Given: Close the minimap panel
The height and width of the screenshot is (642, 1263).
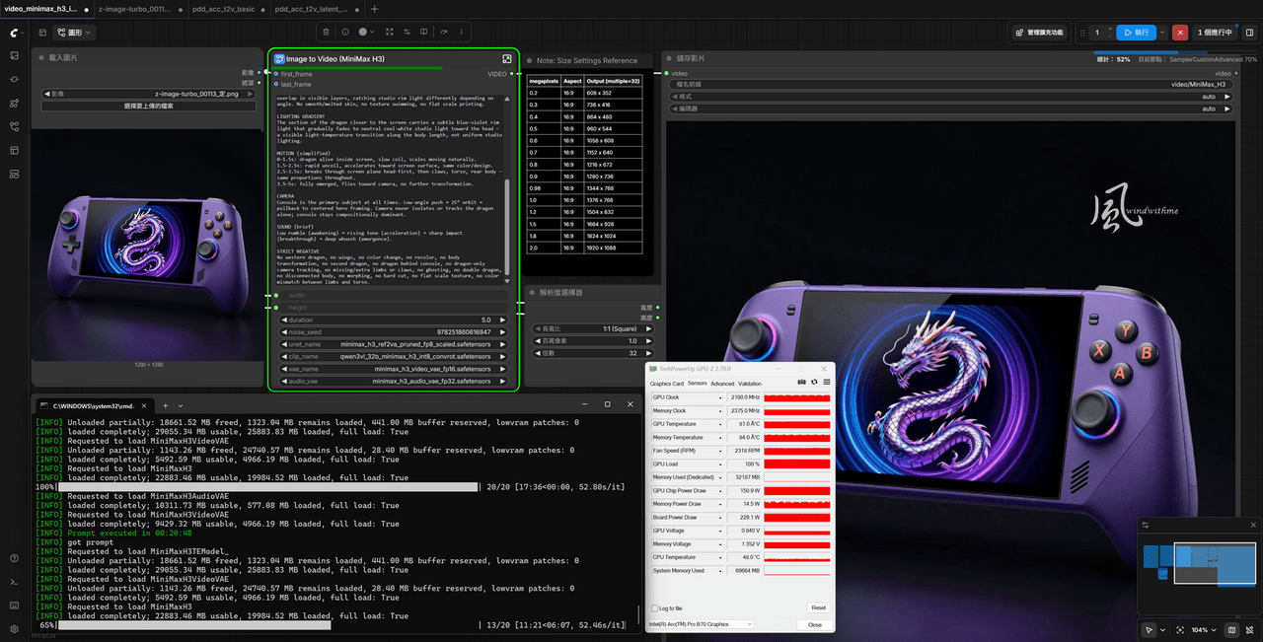Looking at the screenshot, I should (x=1253, y=526).
